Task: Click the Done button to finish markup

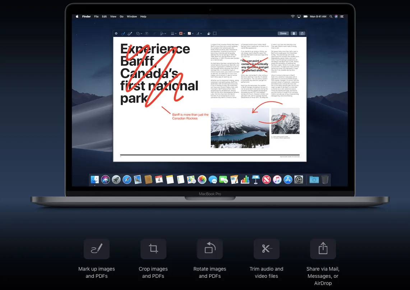Action: click(283, 33)
